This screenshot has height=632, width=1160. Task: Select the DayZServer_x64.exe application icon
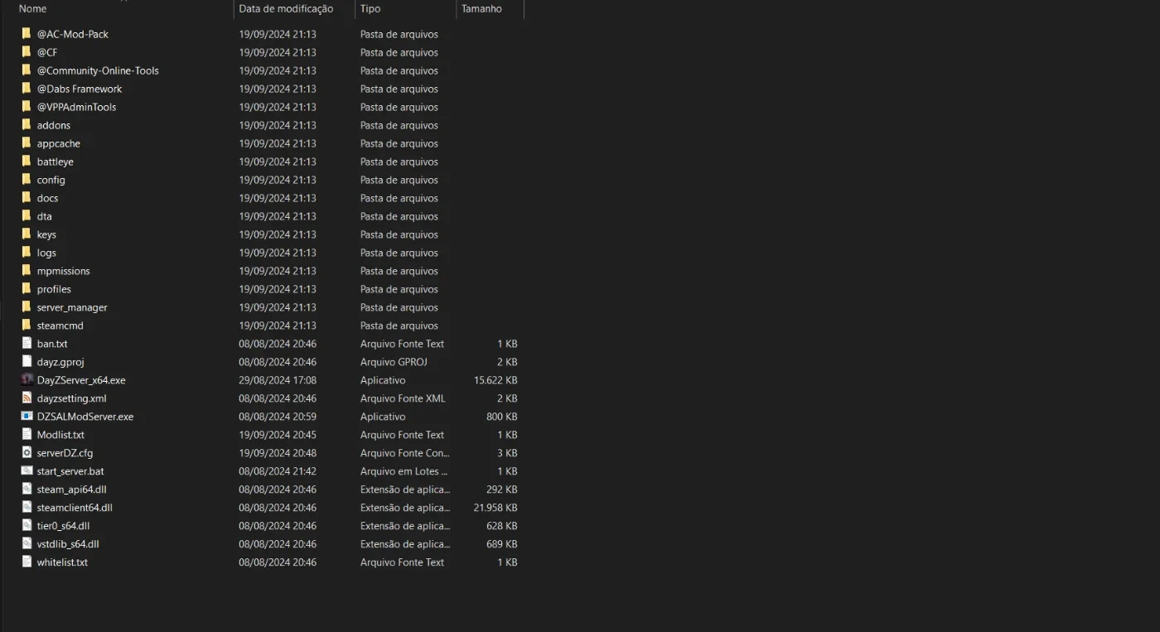pos(27,380)
